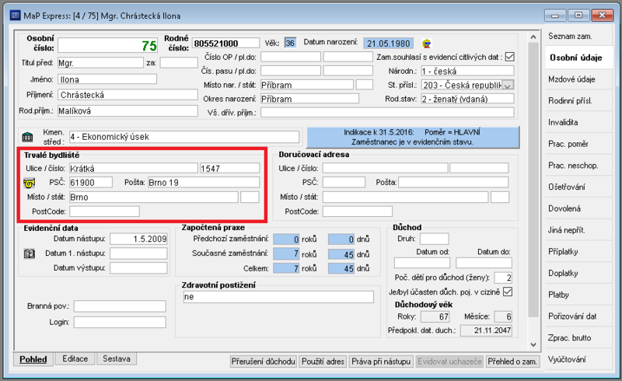
Task: Click the Osobní číslo field showing 75
Action: 108,45
